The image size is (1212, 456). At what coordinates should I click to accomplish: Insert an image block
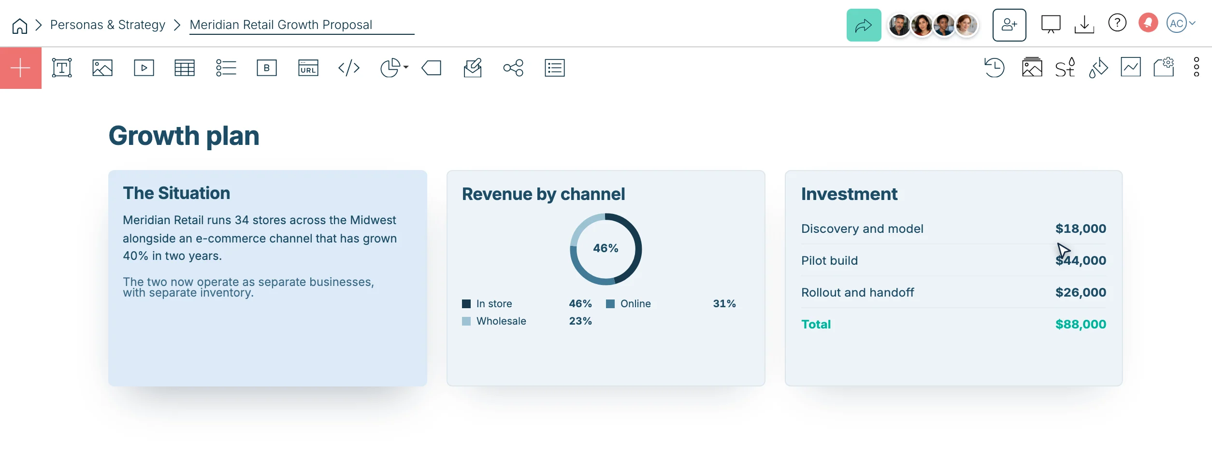[102, 68]
